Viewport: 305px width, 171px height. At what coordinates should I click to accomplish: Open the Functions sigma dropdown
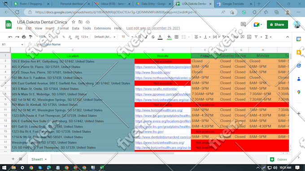pyautogui.click(x=268, y=37)
